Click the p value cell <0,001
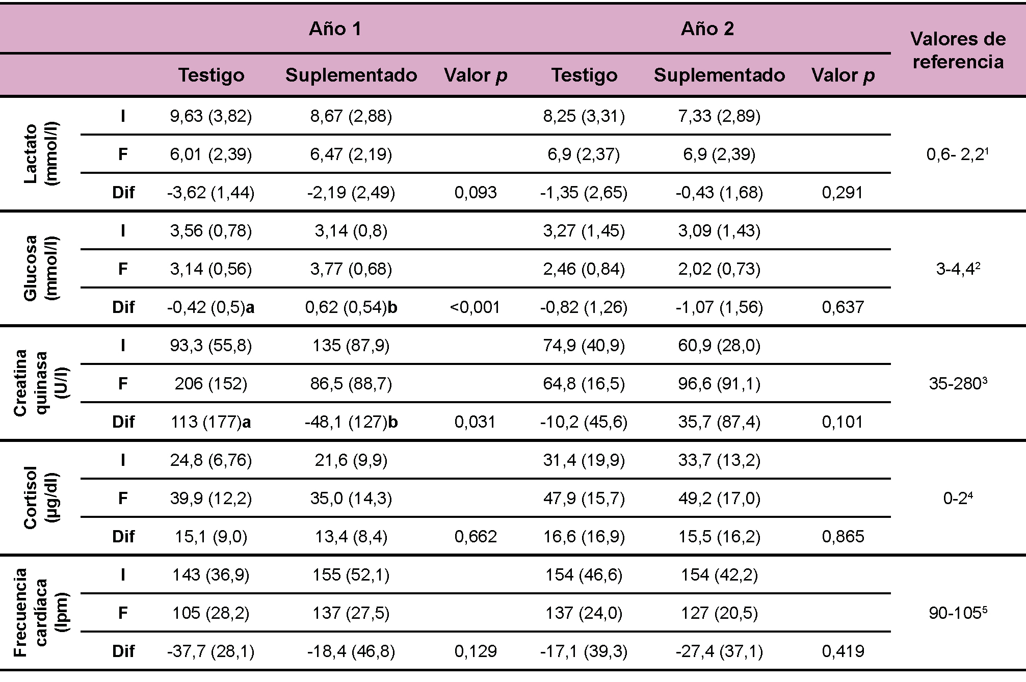Image resolution: width=1026 pixels, height=682 pixels. (475, 307)
